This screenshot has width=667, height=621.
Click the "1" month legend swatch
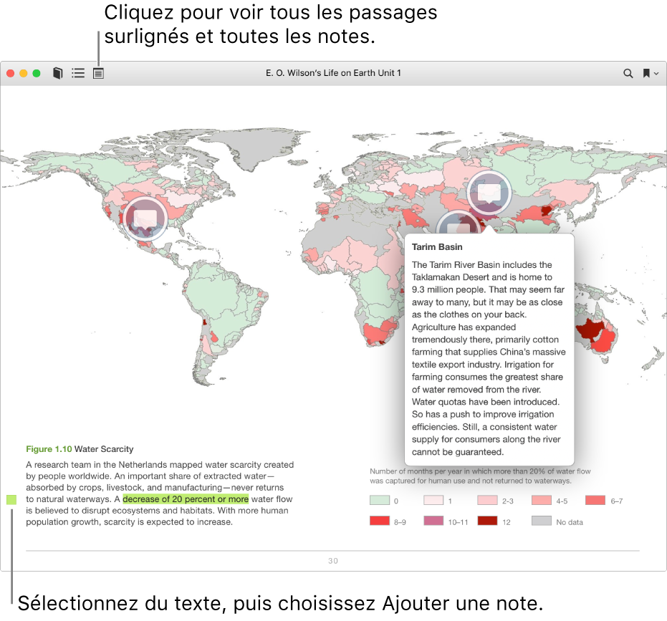433,500
